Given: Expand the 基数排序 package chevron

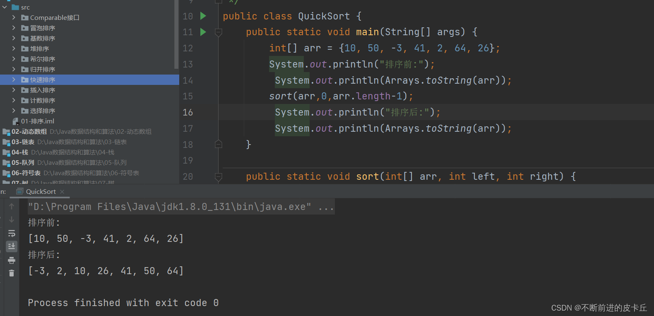Looking at the screenshot, I should pos(14,38).
